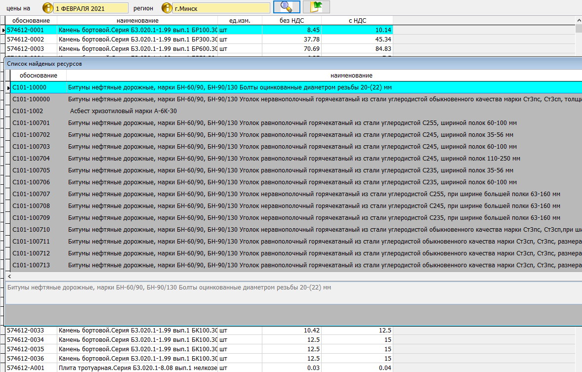This screenshot has height=372, width=582.
Task: Click the date field '1 ФЕВРАЛЯ 2021'
Action: 91,8
